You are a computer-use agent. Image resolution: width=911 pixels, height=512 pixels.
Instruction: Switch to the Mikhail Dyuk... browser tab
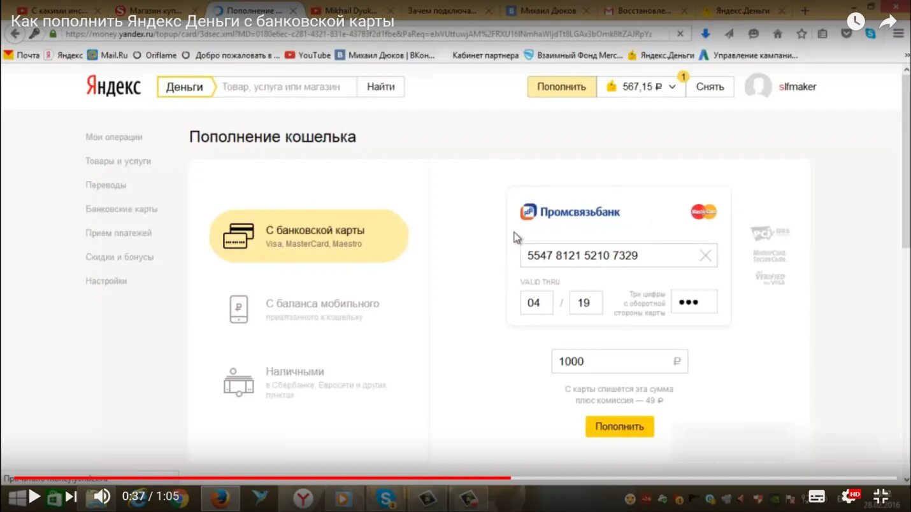coord(352,11)
